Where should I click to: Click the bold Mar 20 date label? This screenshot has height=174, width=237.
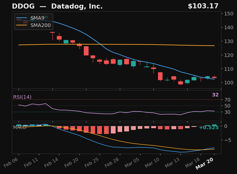click(205, 163)
